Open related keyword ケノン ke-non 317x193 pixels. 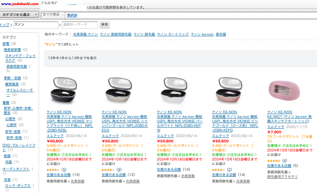click(x=202, y=34)
